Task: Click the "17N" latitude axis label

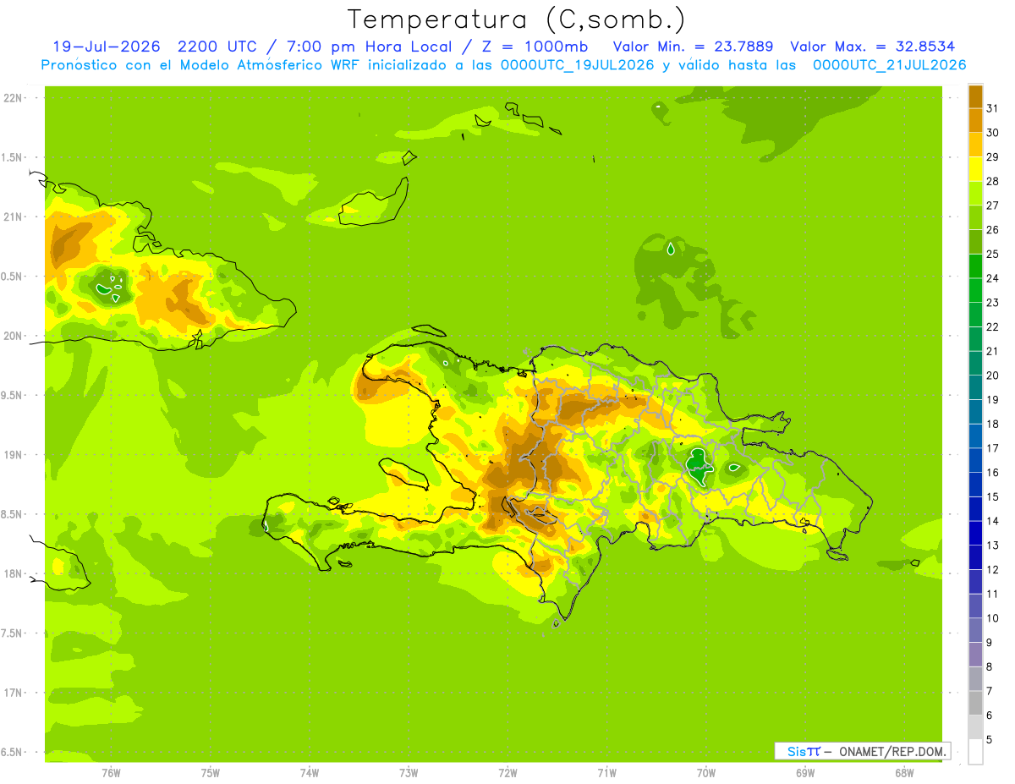Action: point(14,693)
